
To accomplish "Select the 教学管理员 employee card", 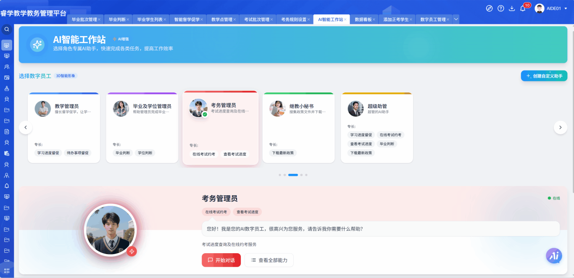I will coord(64,128).
